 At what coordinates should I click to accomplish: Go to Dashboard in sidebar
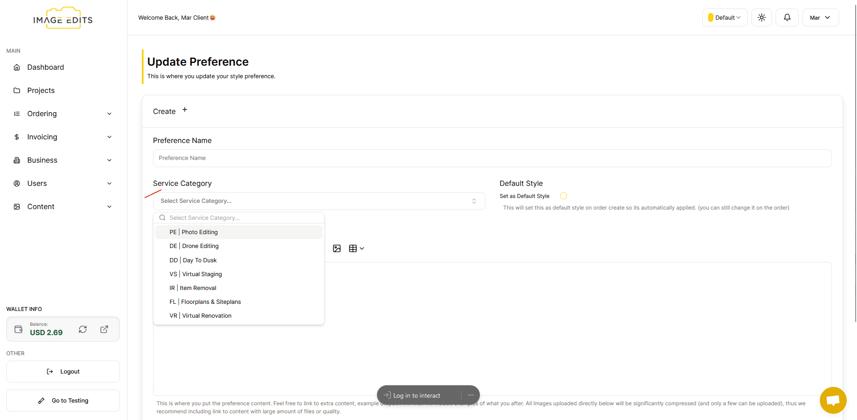tap(45, 67)
